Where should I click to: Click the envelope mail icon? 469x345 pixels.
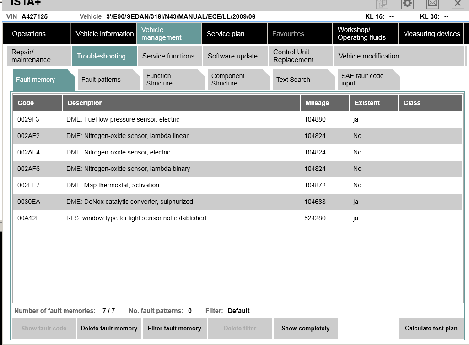tap(432, 4)
